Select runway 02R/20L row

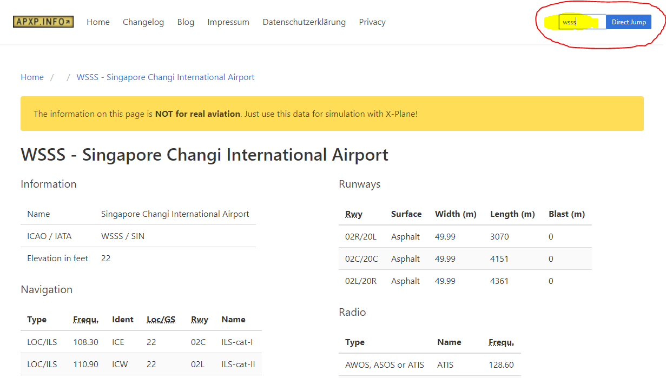[x=465, y=236]
